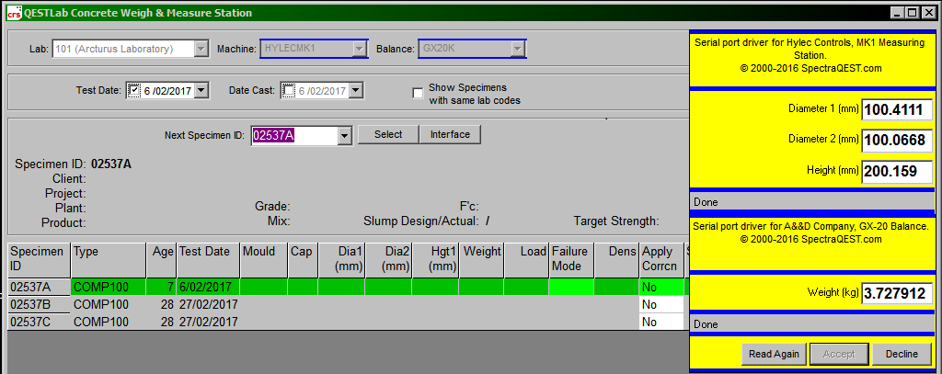Enable the Date Cast checkbox
This screenshot has width=942, height=374.
(x=289, y=90)
